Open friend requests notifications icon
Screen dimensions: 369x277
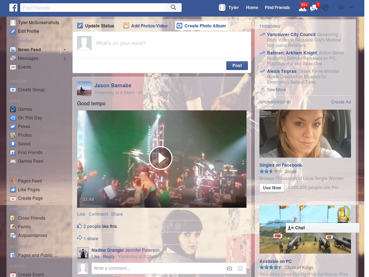pyautogui.click(x=303, y=8)
